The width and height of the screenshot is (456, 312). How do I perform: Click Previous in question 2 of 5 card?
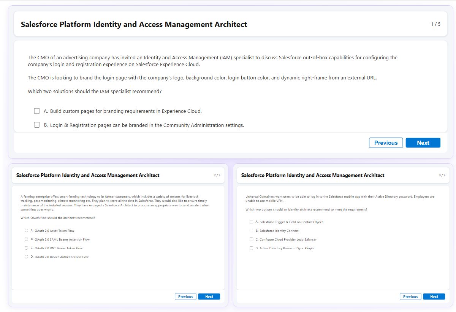pyautogui.click(x=185, y=296)
